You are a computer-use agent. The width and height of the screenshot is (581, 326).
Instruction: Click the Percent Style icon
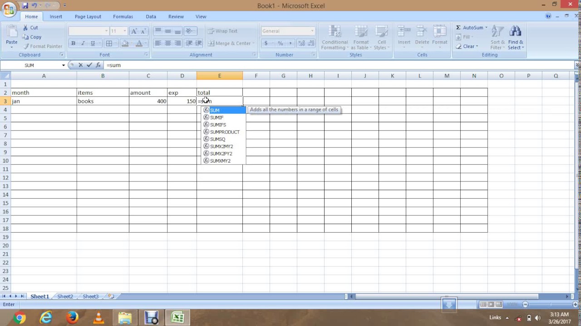[280, 43]
